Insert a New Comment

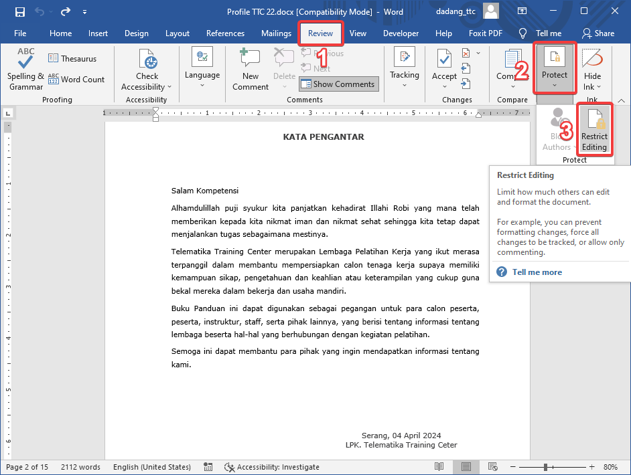click(250, 69)
